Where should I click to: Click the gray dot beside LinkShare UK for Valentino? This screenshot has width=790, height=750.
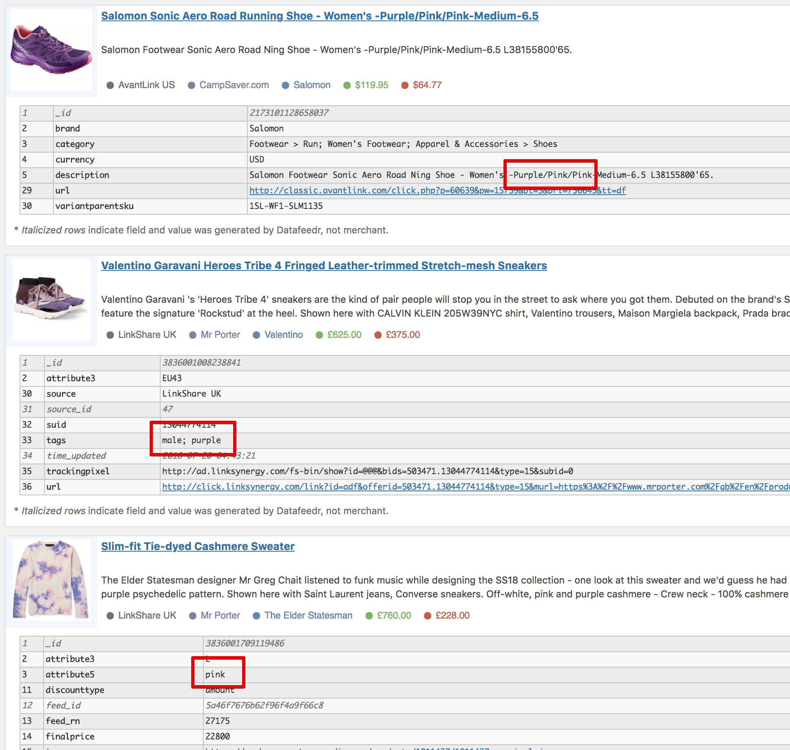(110, 335)
